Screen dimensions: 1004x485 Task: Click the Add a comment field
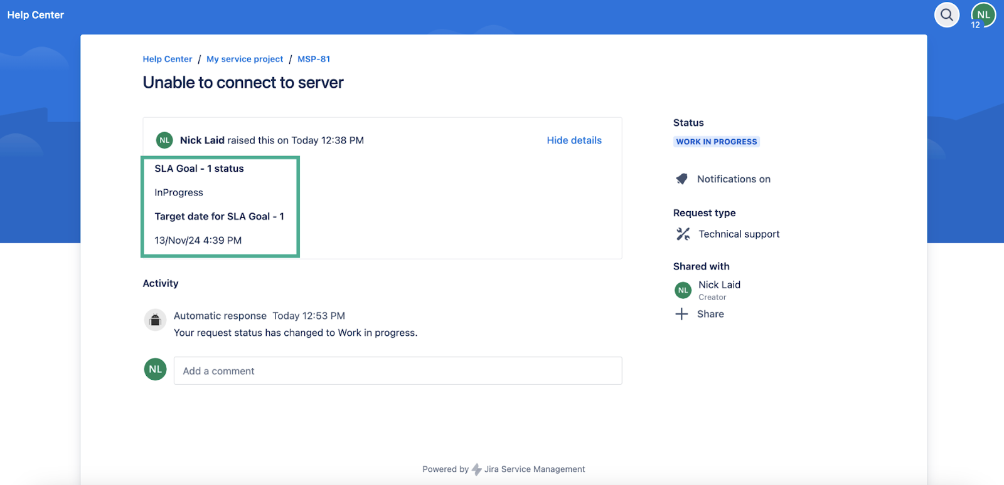point(397,371)
